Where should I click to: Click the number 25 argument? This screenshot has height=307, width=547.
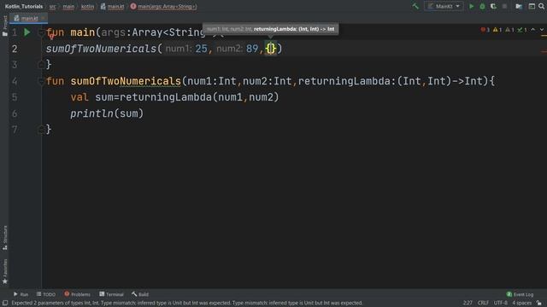coord(201,49)
